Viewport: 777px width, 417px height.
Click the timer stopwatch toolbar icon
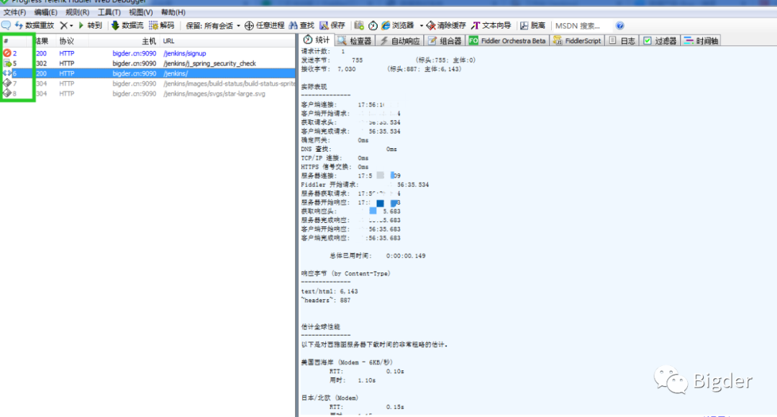pos(373,25)
